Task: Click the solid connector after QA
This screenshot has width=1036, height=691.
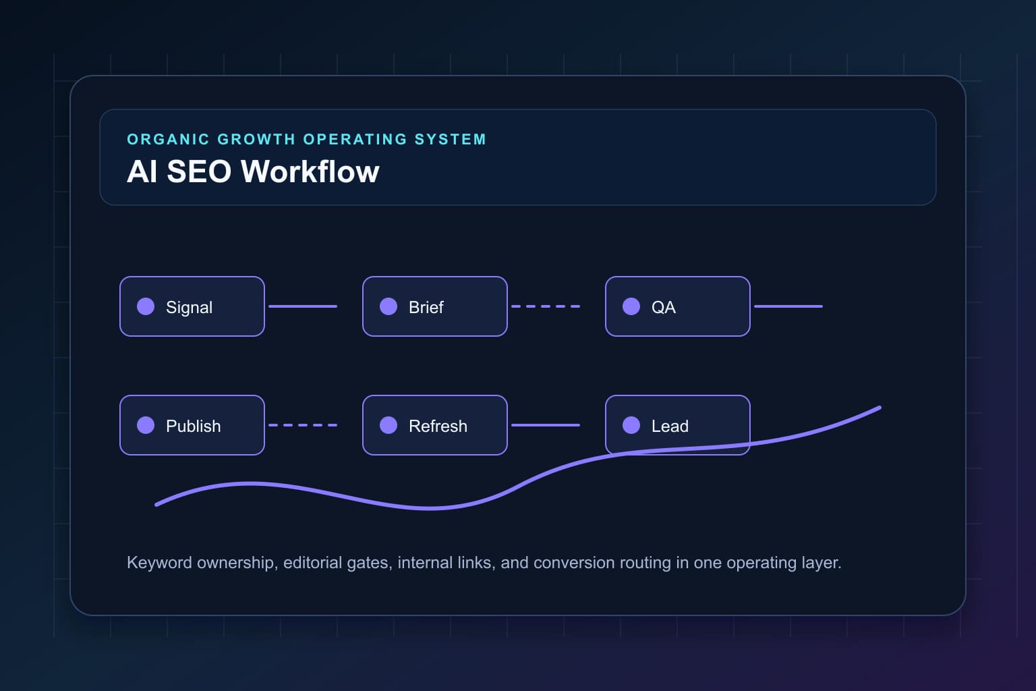Action: (788, 306)
